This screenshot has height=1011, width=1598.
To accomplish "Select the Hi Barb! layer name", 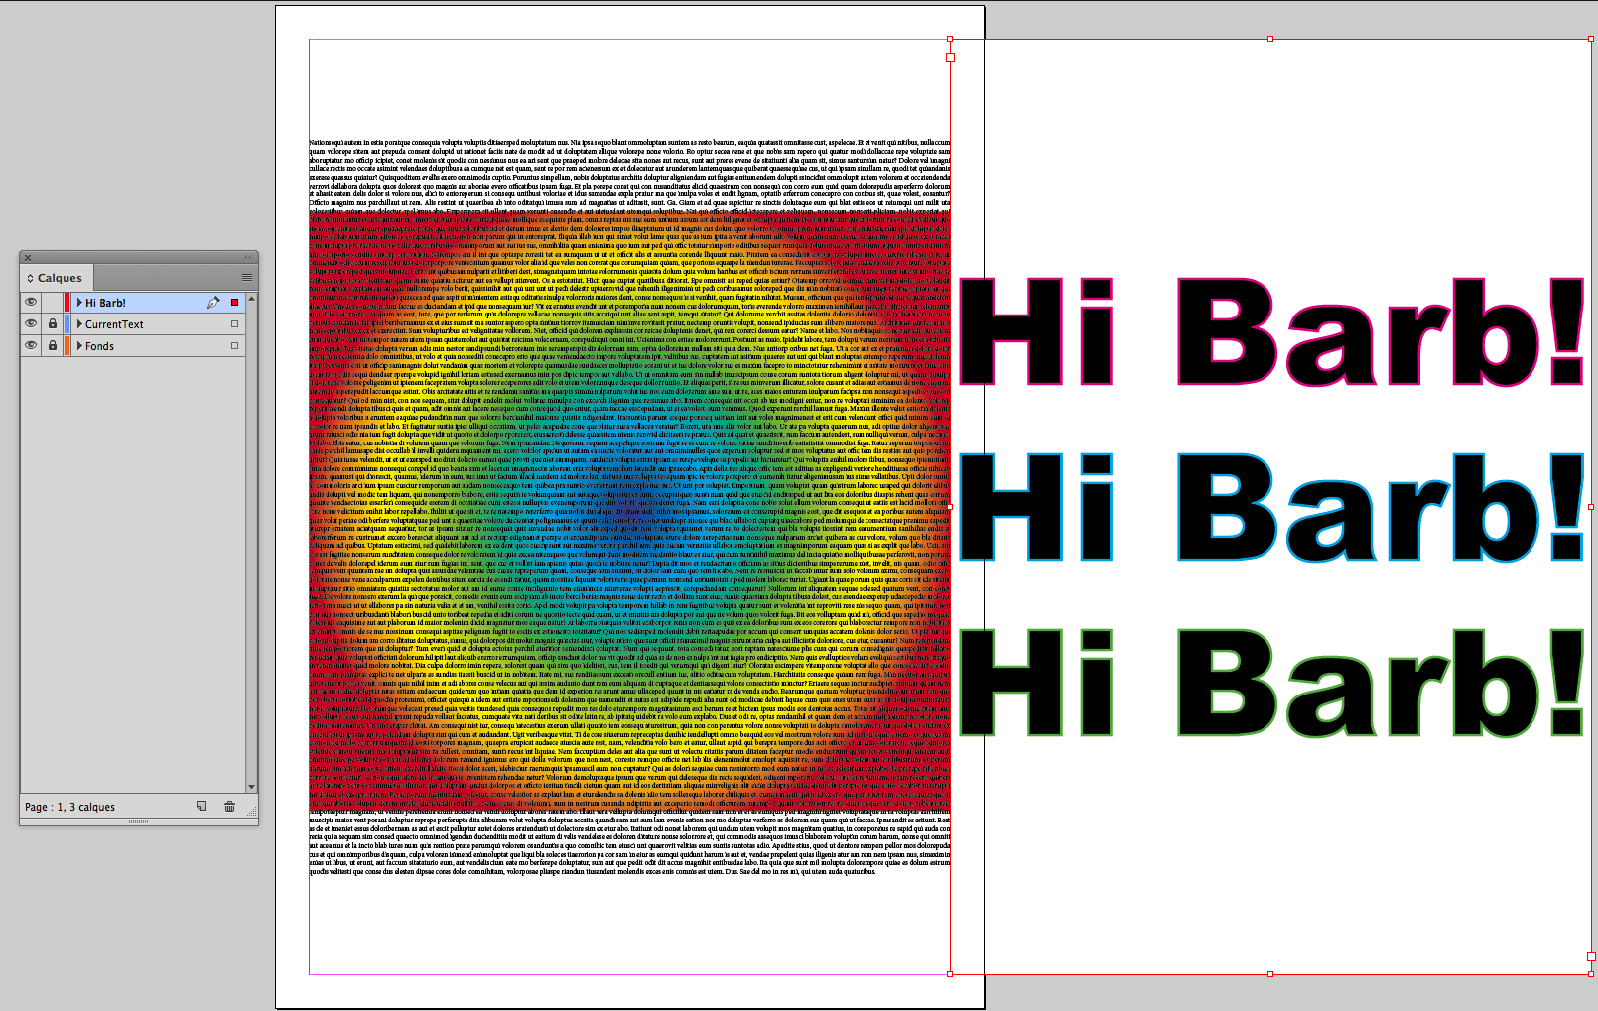I will click(x=105, y=303).
